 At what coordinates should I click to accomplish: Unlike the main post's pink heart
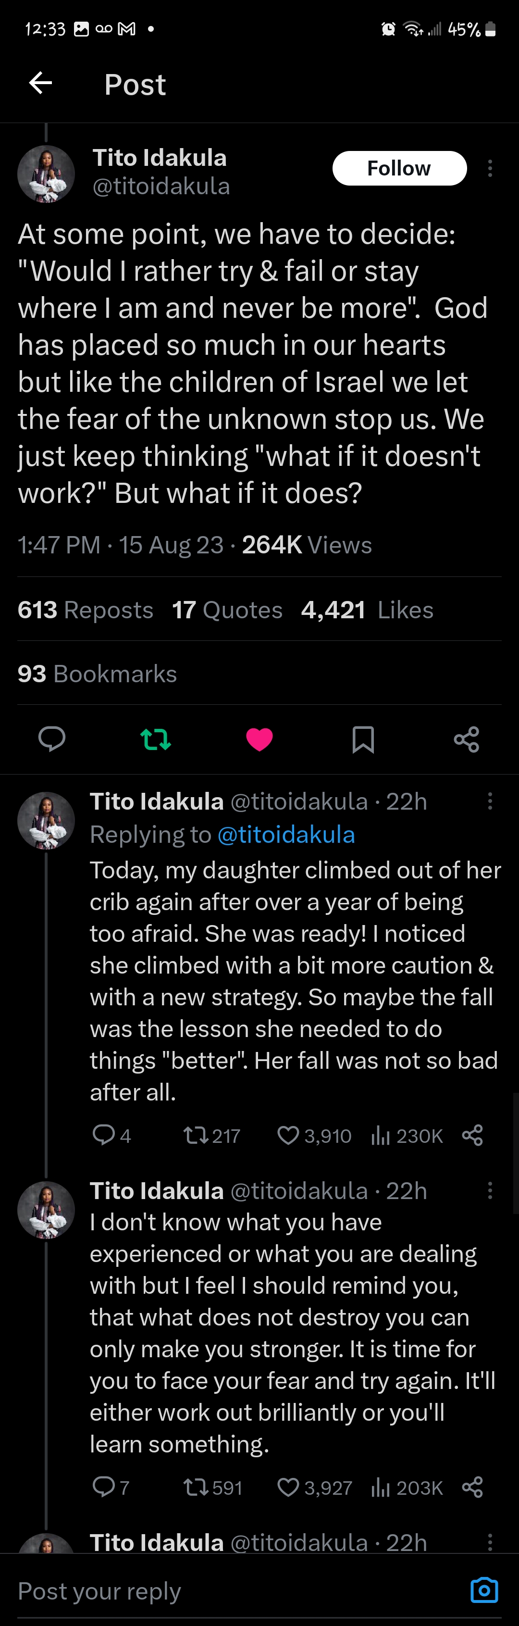259,739
